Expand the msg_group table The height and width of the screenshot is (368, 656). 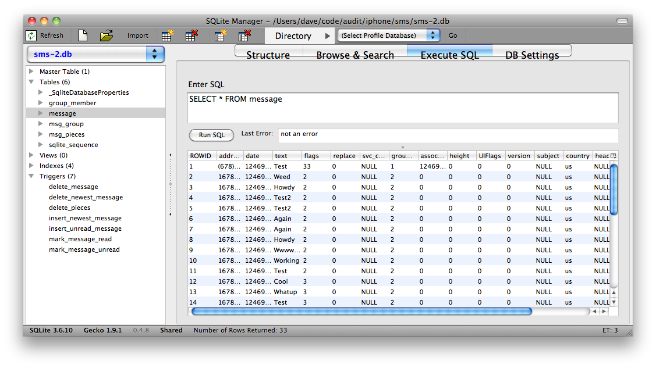pos(41,124)
